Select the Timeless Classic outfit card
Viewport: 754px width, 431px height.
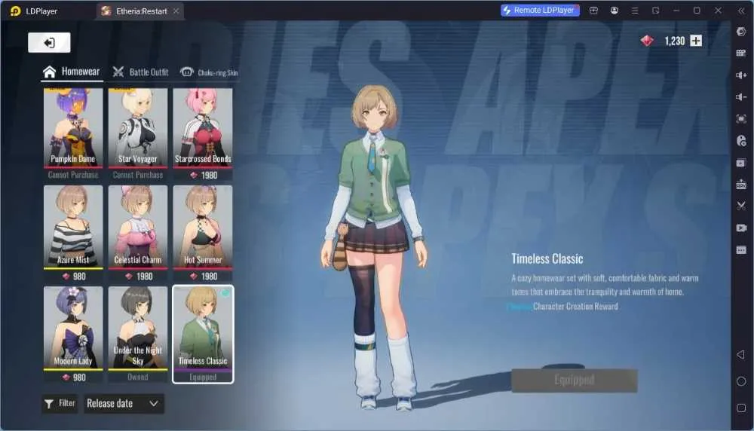203,334
